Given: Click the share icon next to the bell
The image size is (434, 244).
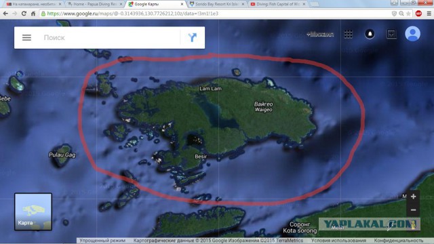Looking at the screenshot, I should [391, 34].
